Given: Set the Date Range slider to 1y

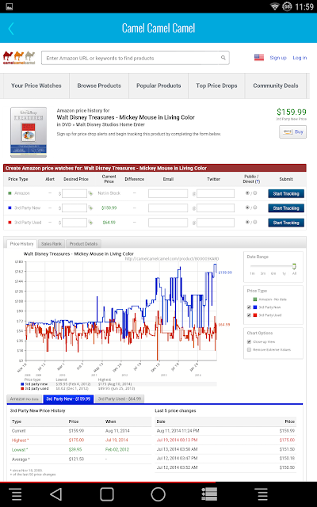Looking at the screenshot, I should (284, 273).
